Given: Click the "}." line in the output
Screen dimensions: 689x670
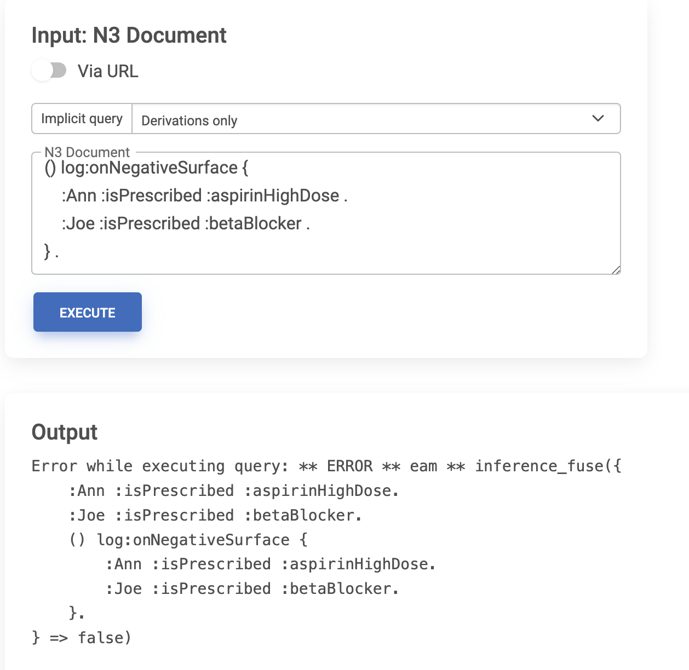Looking at the screenshot, I should pyautogui.click(x=77, y=613).
